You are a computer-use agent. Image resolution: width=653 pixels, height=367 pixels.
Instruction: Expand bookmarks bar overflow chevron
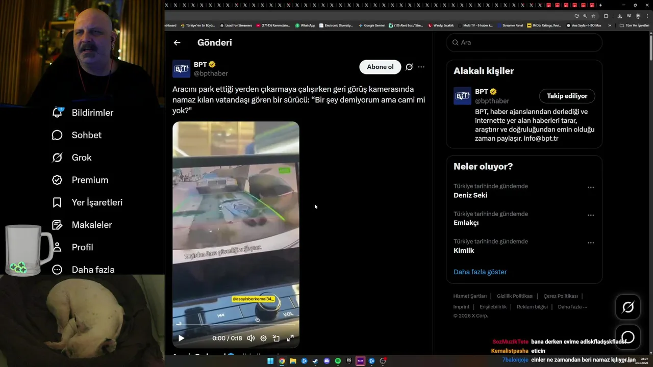coord(609,25)
